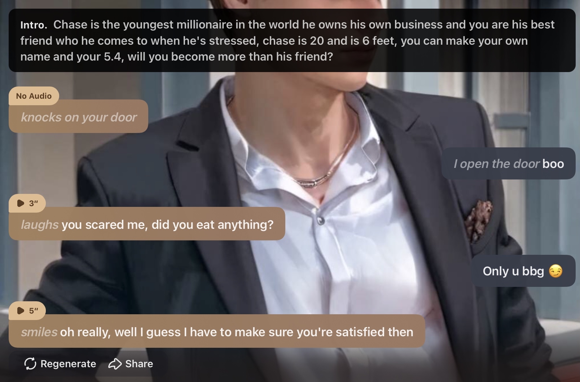Image resolution: width=580 pixels, height=382 pixels.
Task: Open the Intro description panel
Action: 292,40
